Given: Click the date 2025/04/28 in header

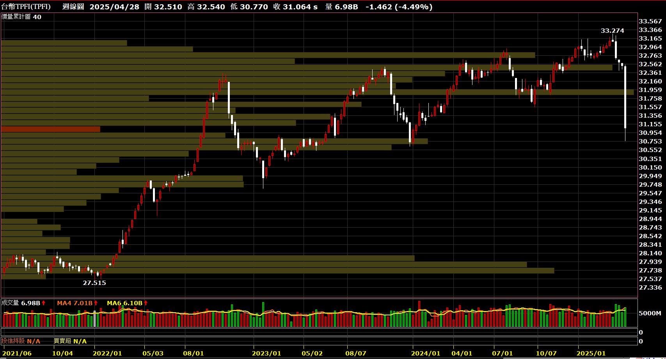Looking at the screenshot, I should point(114,7).
